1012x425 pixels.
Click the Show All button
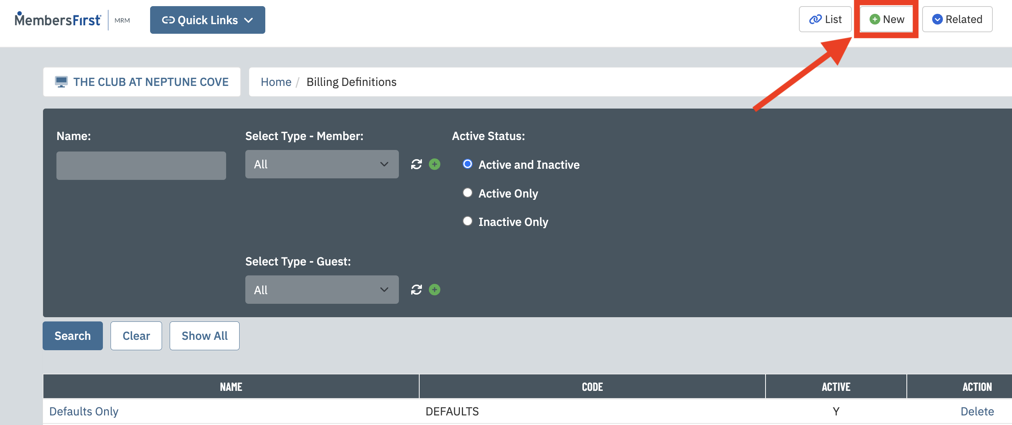(204, 336)
